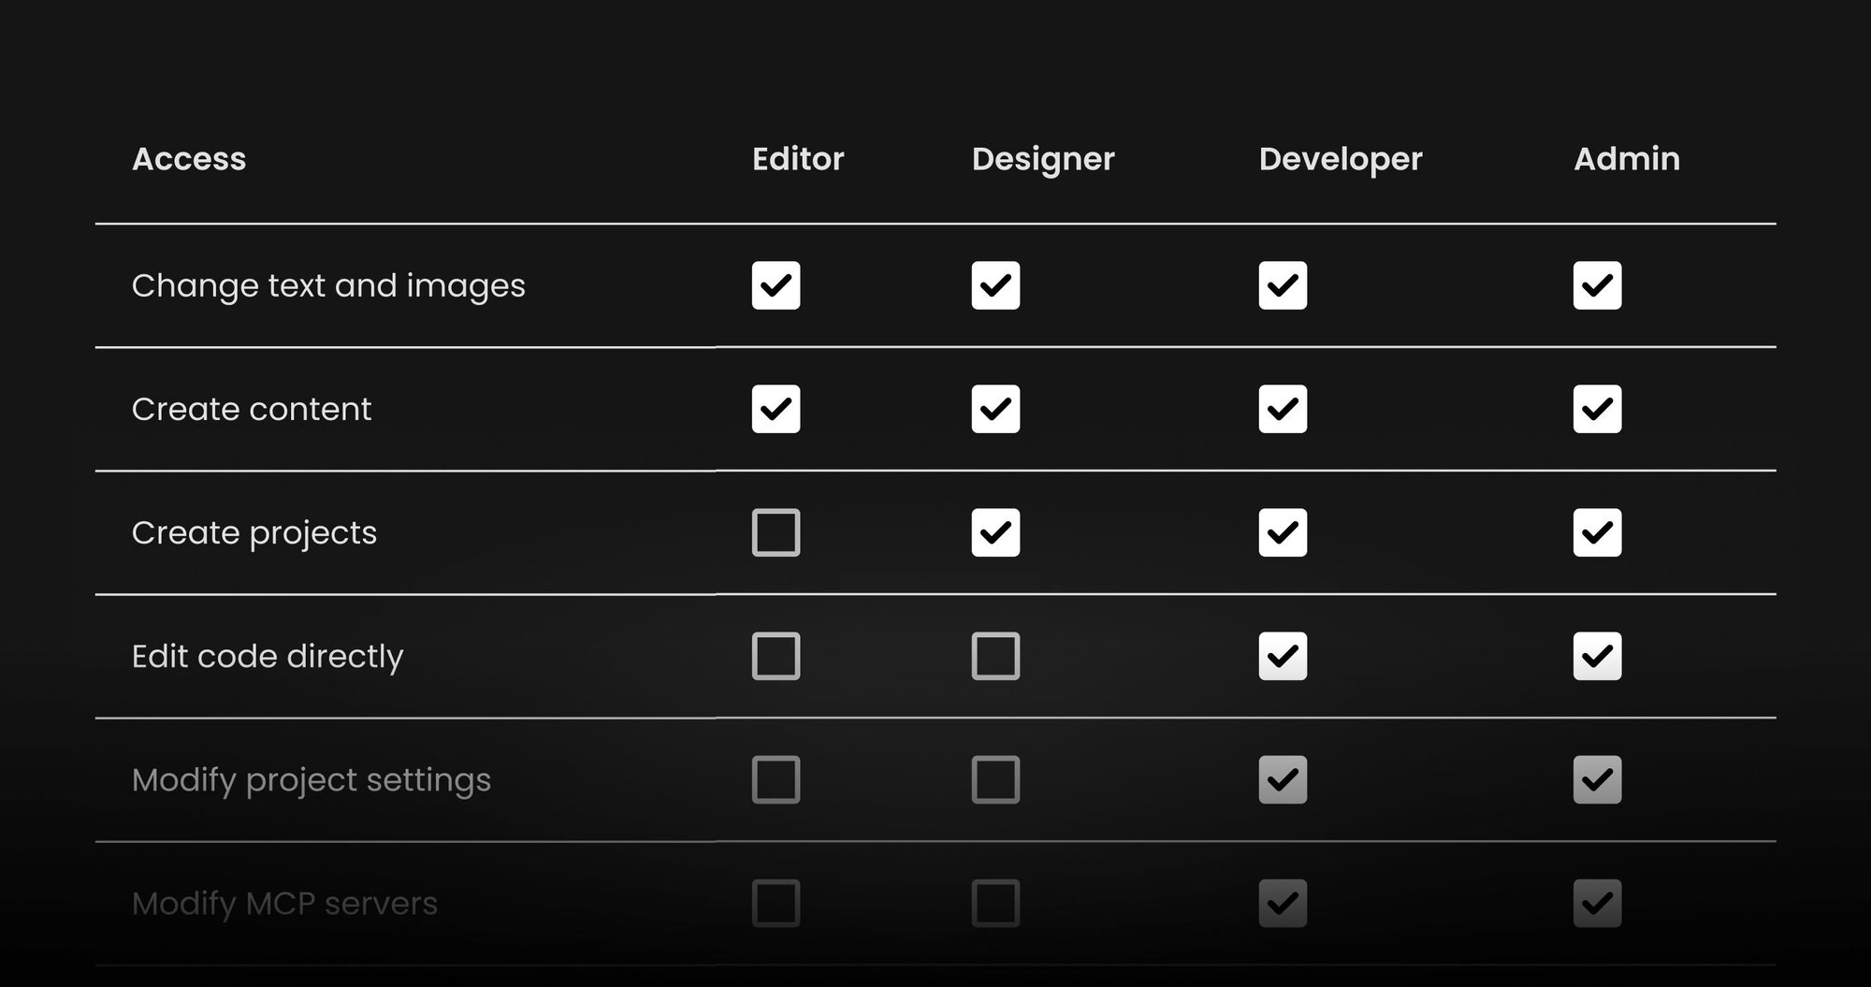Toggle Developer checkbox for Create content
1871x987 pixels.
1283,409
